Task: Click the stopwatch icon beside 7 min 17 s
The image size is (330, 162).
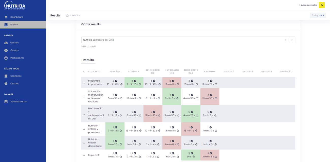Action: (x=139, y=84)
